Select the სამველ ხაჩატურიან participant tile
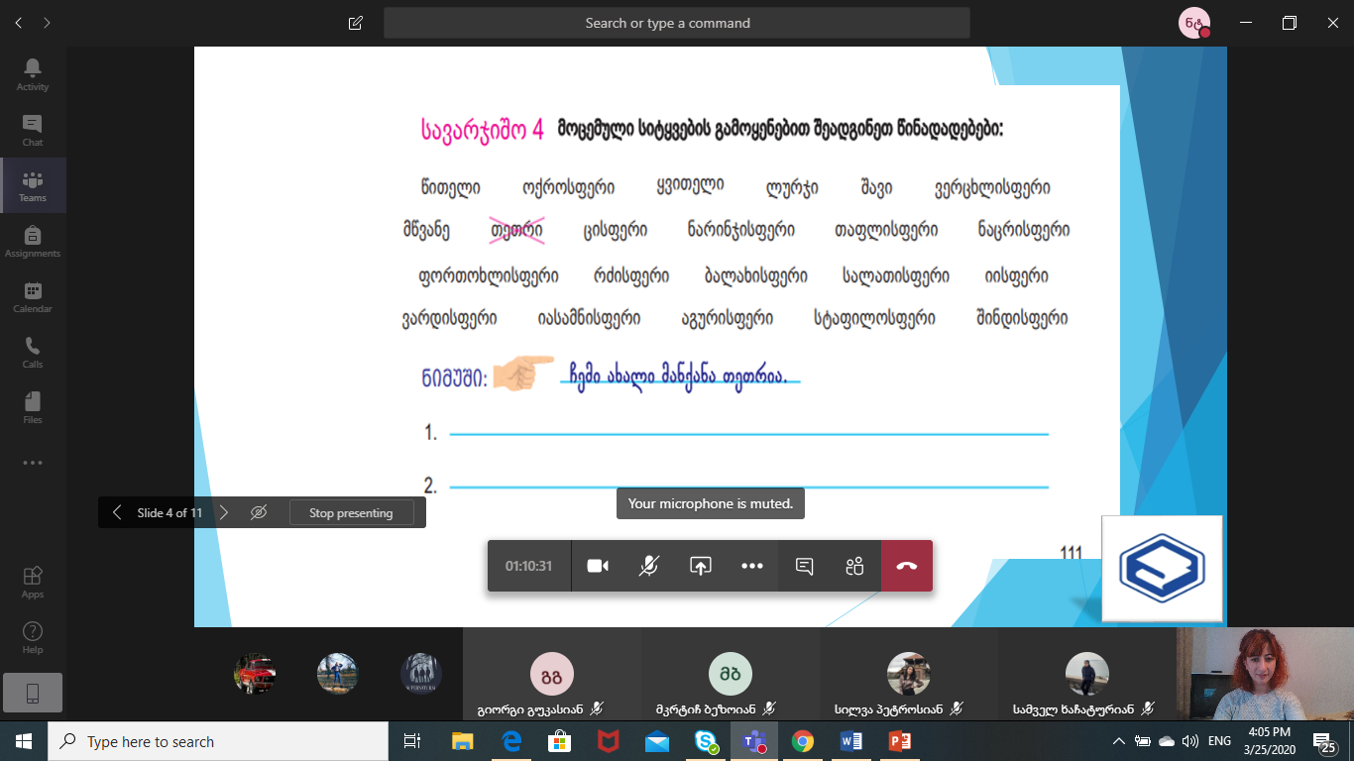The width and height of the screenshot is (1354, 761). point(1086,674)
